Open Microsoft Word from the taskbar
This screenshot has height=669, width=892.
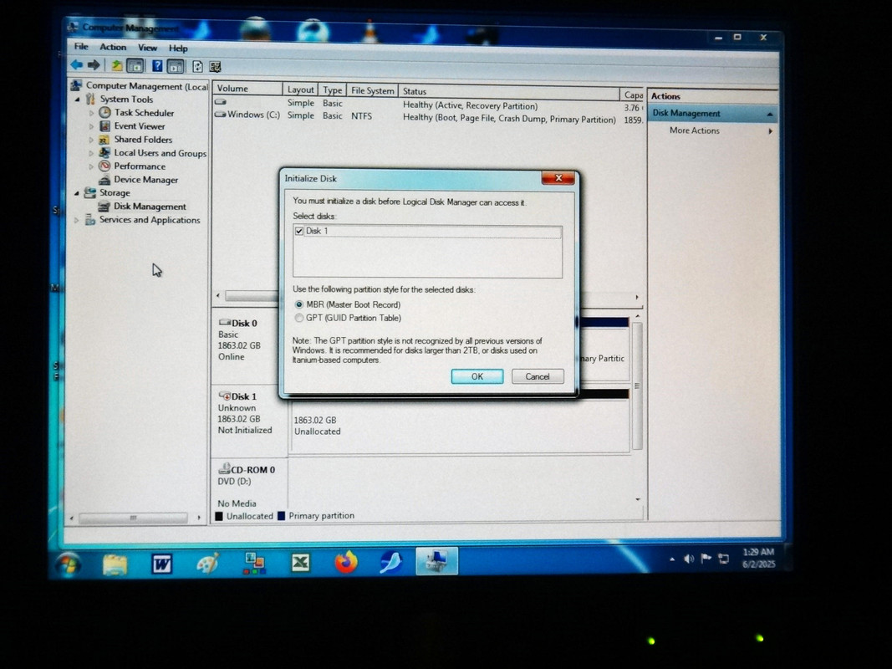pos(161,564)
